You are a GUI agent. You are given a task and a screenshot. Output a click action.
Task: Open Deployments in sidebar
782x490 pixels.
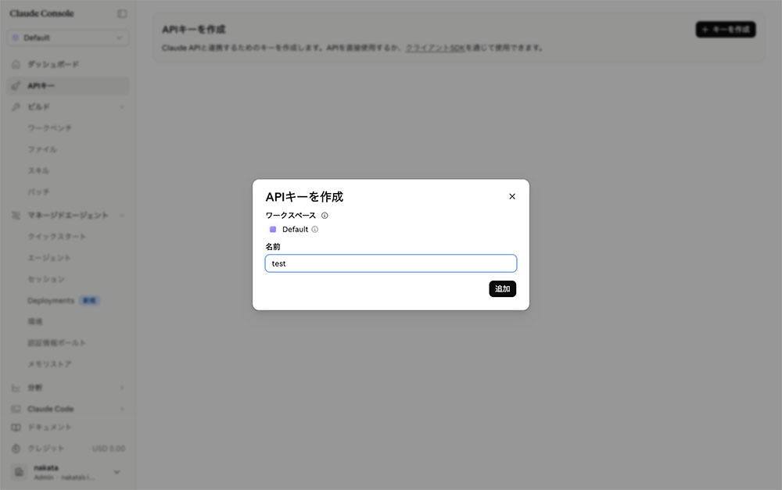click(51, 301)
